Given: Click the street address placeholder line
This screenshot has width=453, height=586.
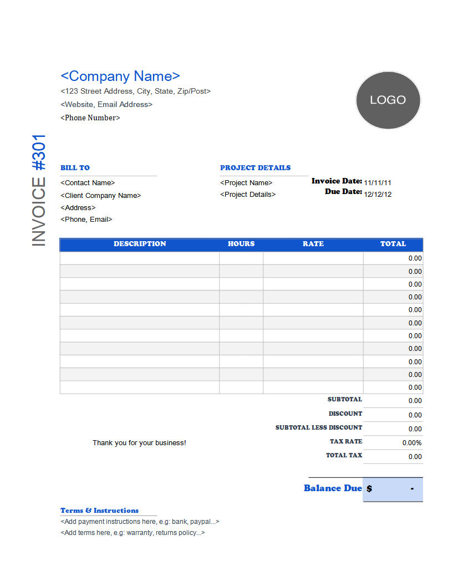Looking at the screenshot, I should 135,91.
